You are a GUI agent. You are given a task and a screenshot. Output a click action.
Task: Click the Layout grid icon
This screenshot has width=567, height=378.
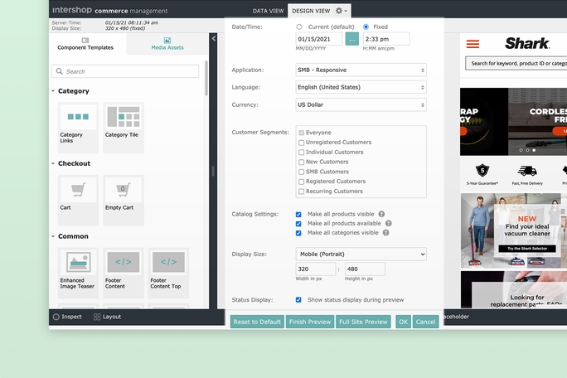pos(97,317)
